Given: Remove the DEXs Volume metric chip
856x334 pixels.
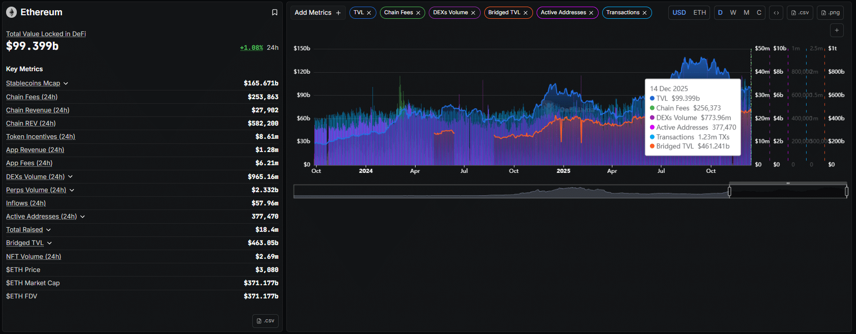Looking at the screenshot, I should pos(473,13).
